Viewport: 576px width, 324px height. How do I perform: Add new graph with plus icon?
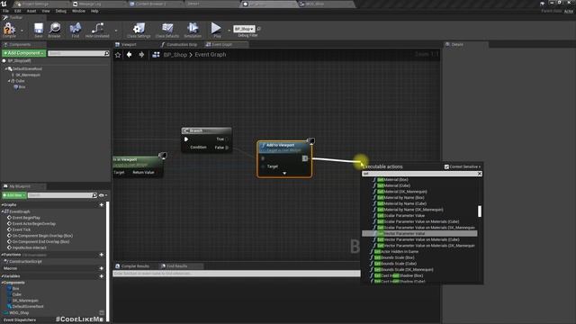[x=102, y=204]
